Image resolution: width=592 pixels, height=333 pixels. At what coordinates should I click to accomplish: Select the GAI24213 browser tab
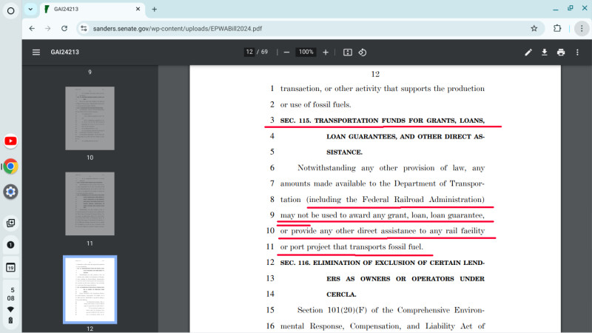coord(89,10)
